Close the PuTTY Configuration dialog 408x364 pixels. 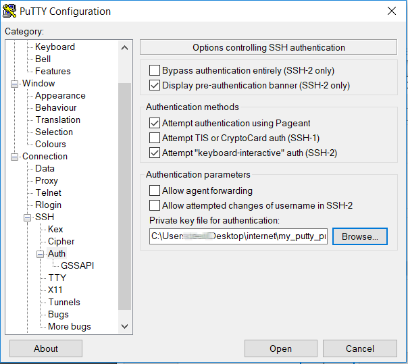tap(391, 11)
